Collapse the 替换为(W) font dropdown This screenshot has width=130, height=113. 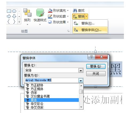point(81,80)
